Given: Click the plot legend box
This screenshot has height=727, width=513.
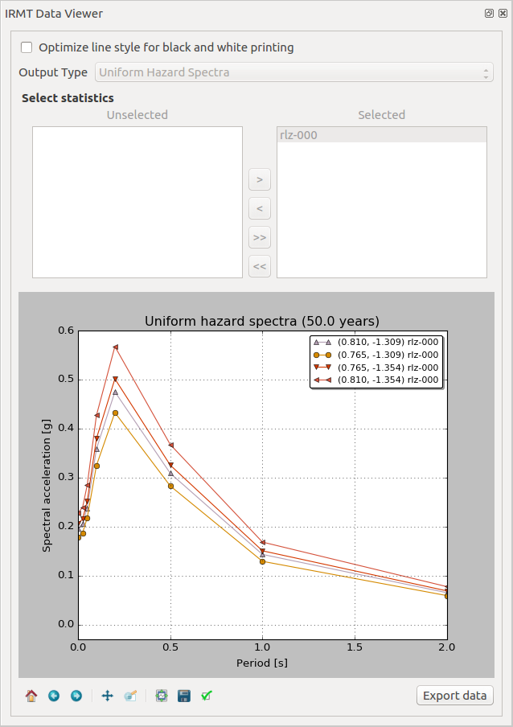Looking at the screenshot, I should tap(376, 361).
